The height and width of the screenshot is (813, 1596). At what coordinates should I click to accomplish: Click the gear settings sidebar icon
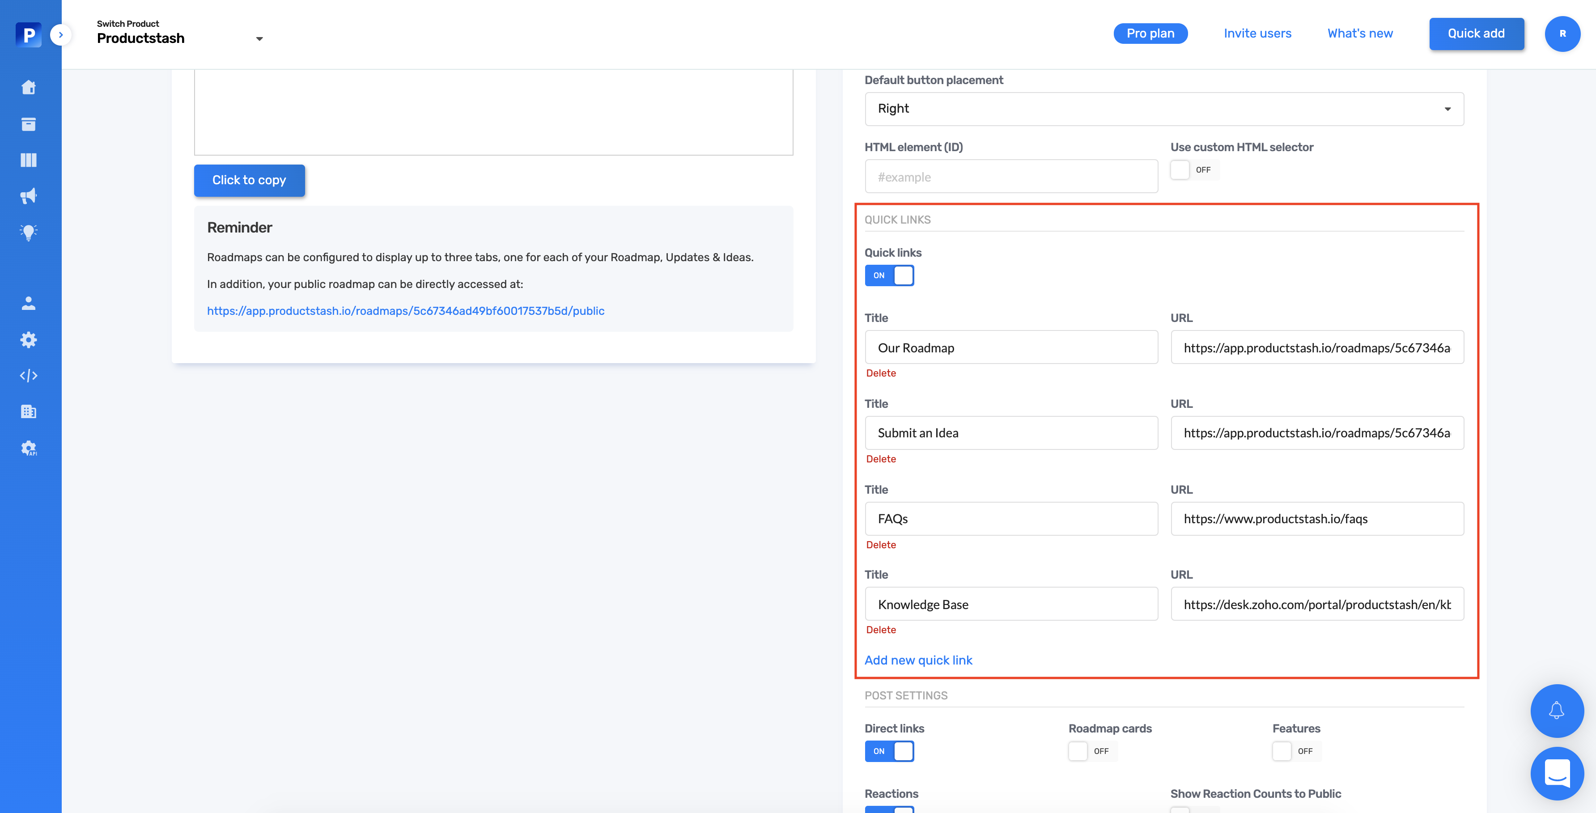(29, 340)
